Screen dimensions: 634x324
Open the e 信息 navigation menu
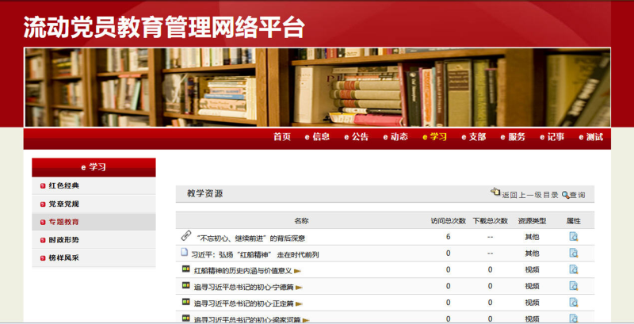317,137
